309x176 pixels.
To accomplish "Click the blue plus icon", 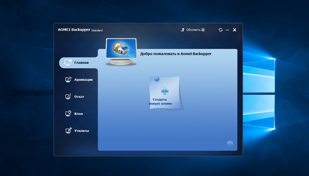I will pyautogui.click(x=165, y=91).
